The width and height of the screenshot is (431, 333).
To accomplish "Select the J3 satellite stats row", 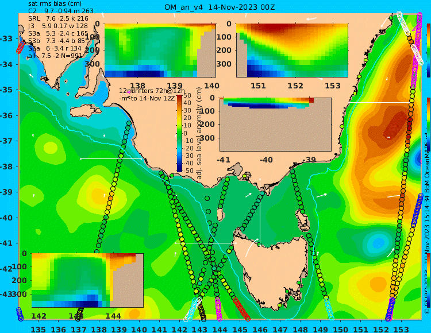I will click(x=58, y=26).
